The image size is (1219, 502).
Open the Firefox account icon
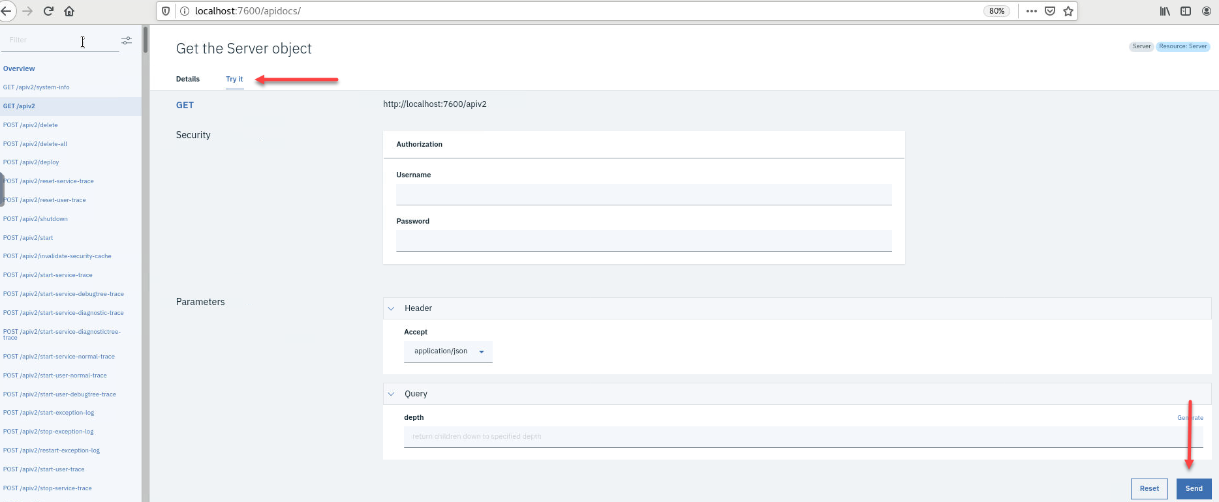tap(1207, 11)
